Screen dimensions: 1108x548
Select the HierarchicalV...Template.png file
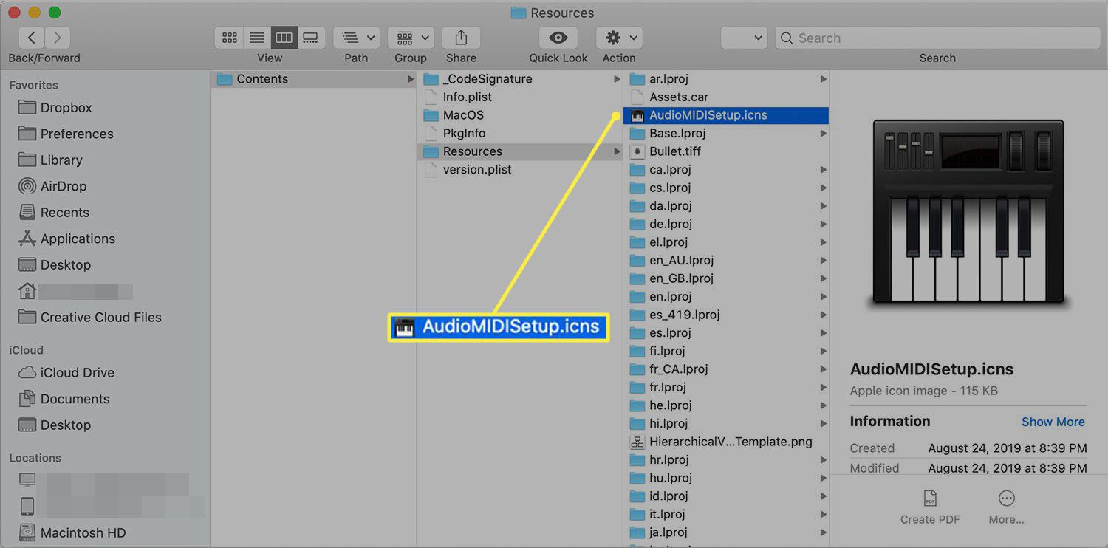(727, 442)
